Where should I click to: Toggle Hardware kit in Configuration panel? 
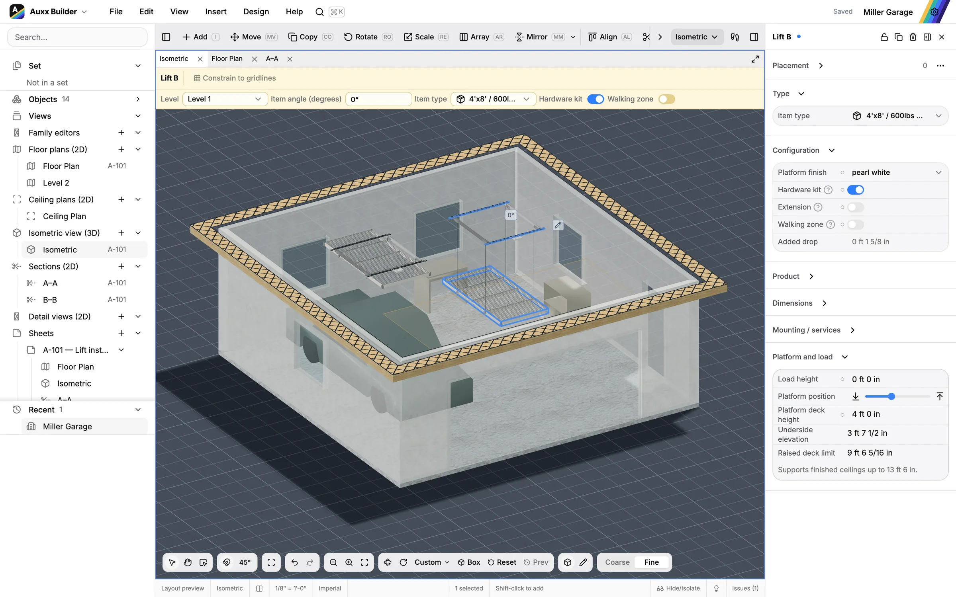(x=855, y=190)
